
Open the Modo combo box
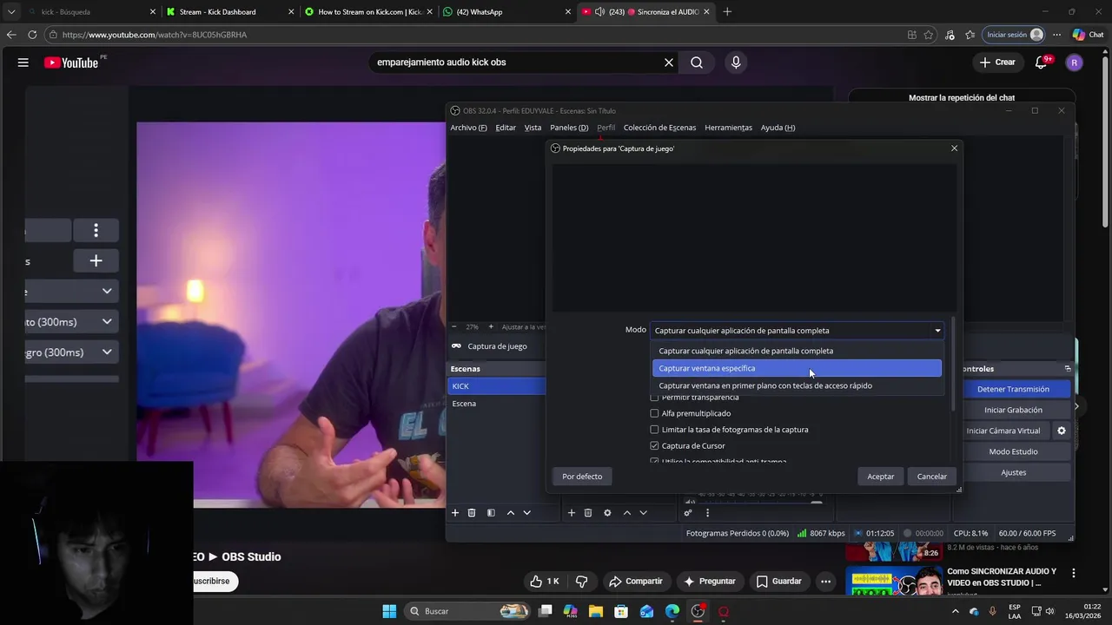(797, 331)
